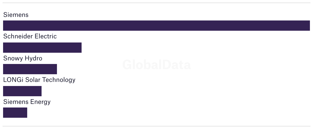Click the Siemens Energy bar
Image resolution: width=313 pixels, height=129 pixels.
[15, 113]
